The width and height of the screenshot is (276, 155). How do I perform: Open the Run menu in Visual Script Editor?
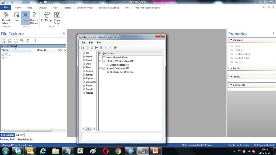tap(99, 43)
